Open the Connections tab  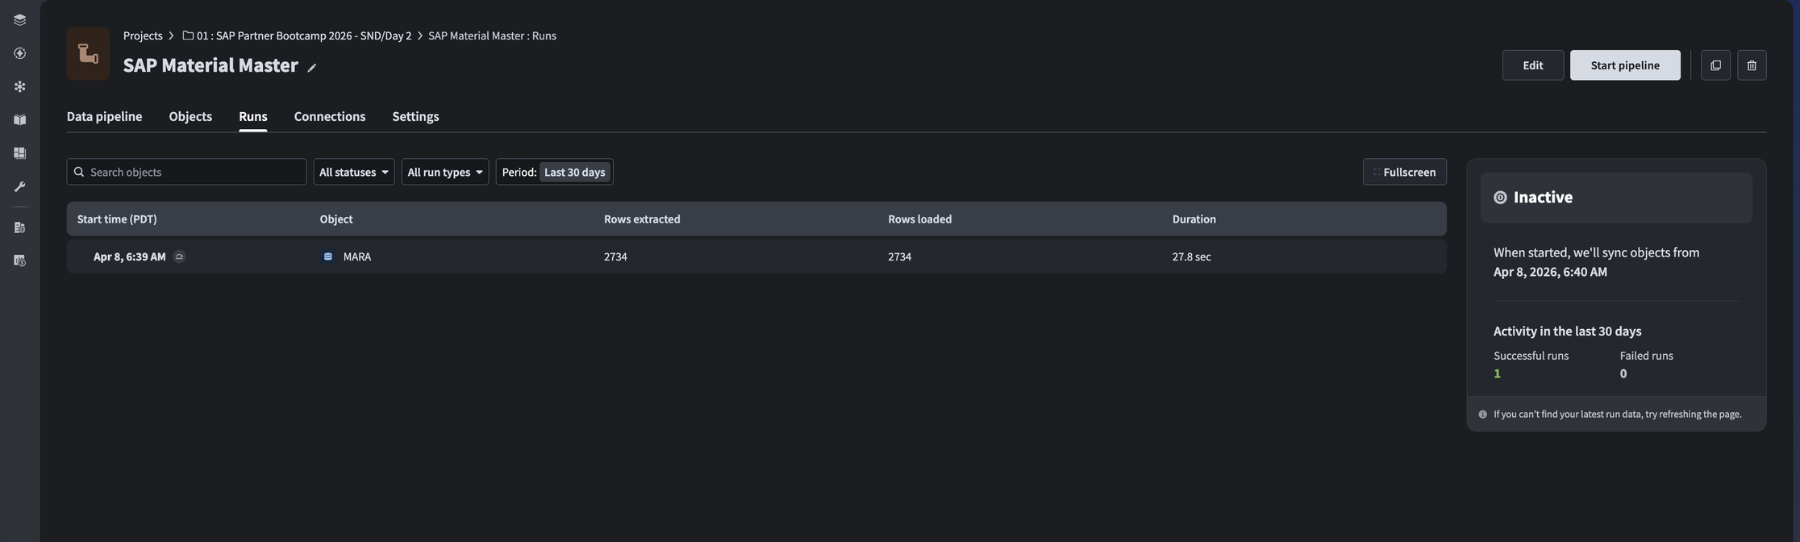point(330,116)
